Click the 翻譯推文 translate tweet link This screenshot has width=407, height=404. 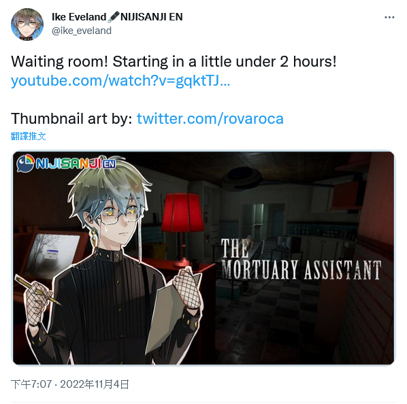[29, 136]
